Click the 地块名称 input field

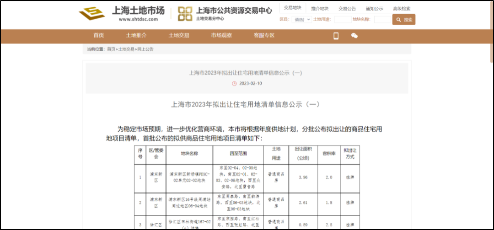[x=382, y=20]
